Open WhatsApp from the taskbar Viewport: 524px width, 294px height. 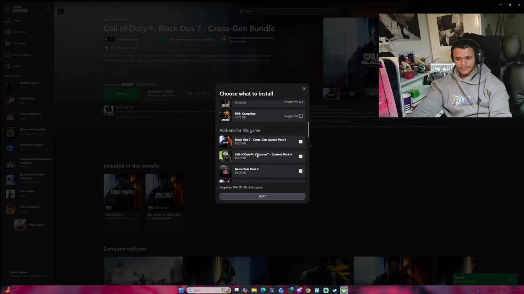pos(290,290)
